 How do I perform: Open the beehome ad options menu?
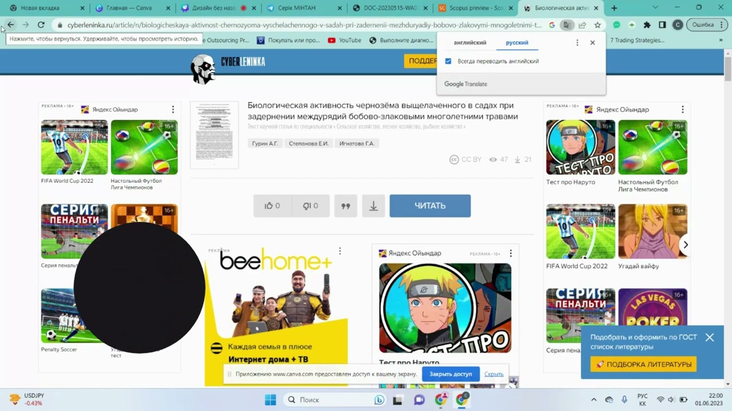pos(340,251)
